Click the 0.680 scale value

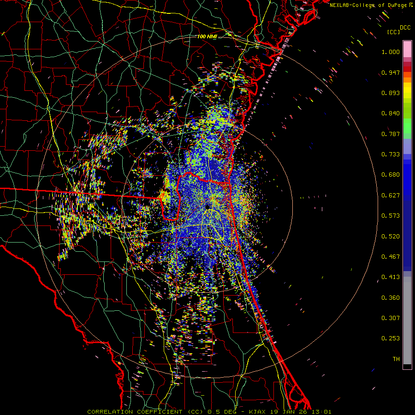coord(391,175)
